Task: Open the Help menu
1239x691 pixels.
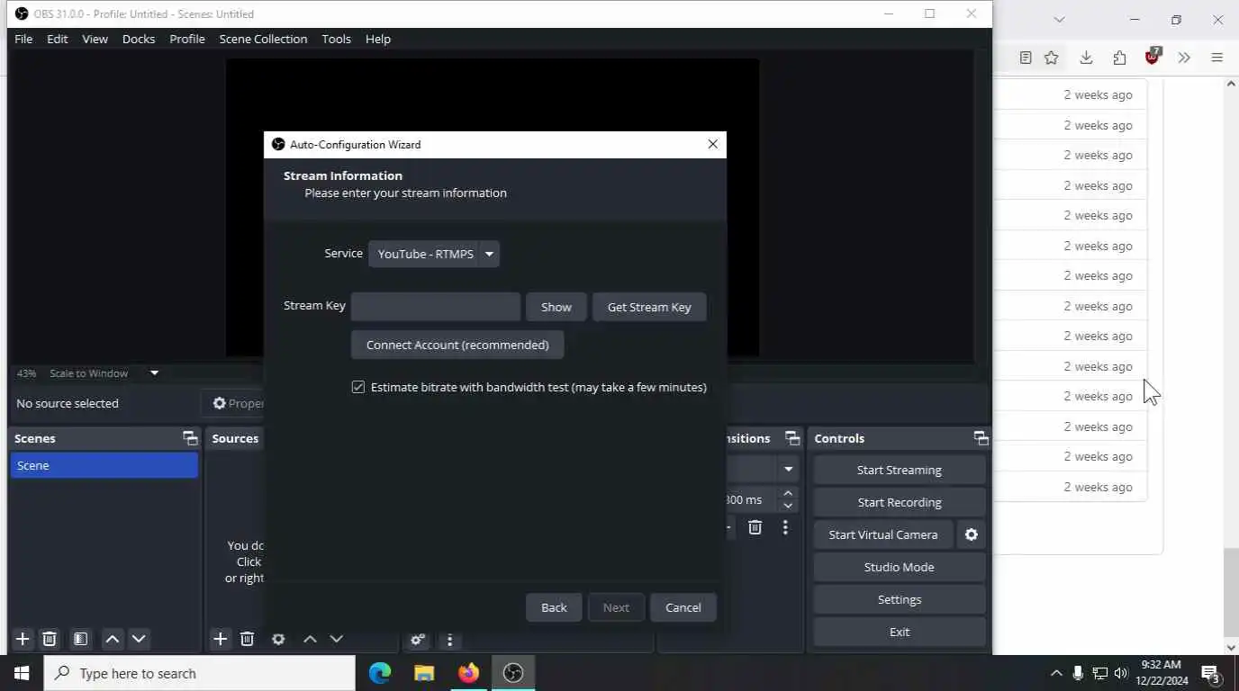Action: tap(378, 39)
